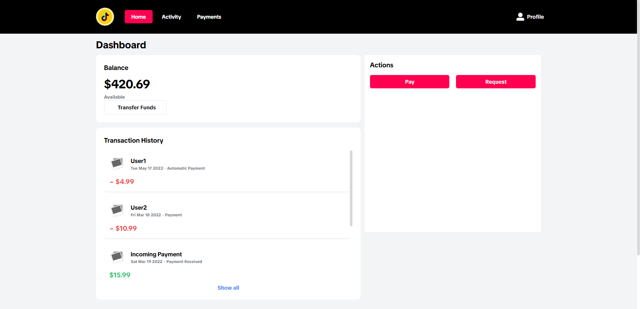This screenshot has width=640, height=309.
Task: Click 'Sat Mar 19 2022 · Payment Received' text
Action: point(166,262)
